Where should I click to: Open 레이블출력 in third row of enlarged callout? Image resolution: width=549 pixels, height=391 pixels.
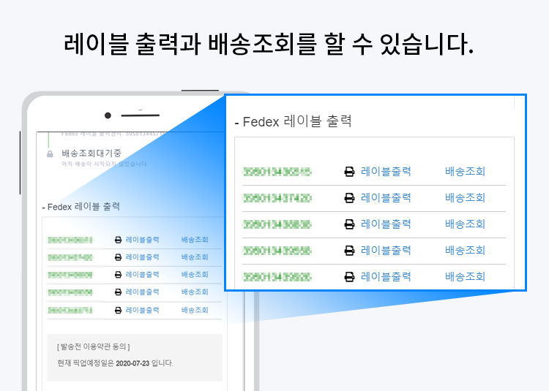(x=386, y=224)
